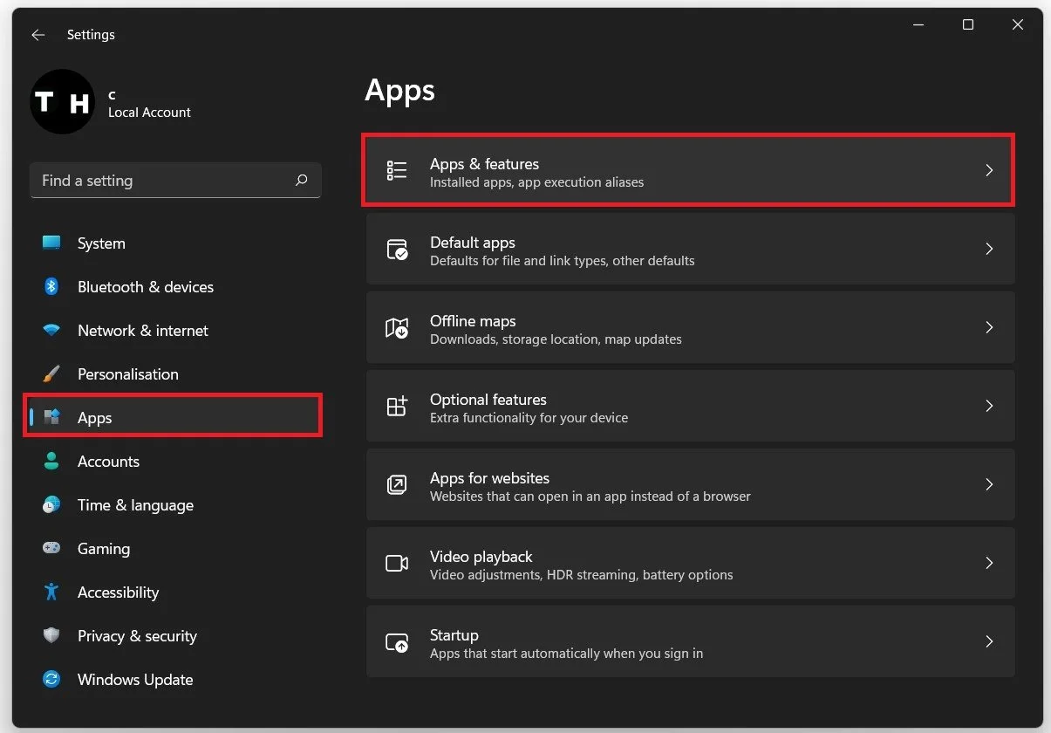Go to Accessibility label
This screenshot has width=1051, height=733.
pyautogui.click(x=118, y=593)
